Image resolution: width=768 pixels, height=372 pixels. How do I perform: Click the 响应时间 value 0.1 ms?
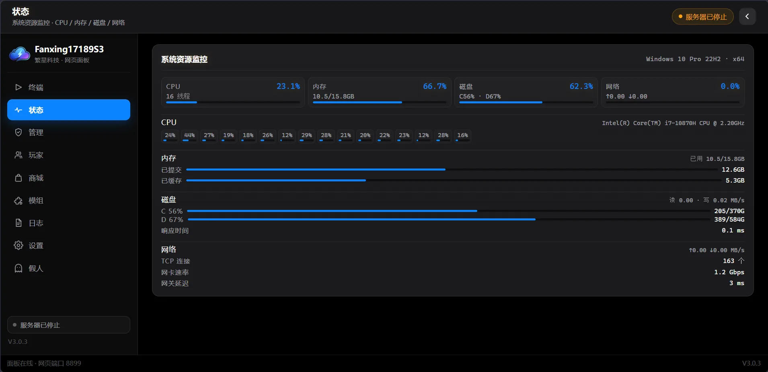tap(733, 230)
